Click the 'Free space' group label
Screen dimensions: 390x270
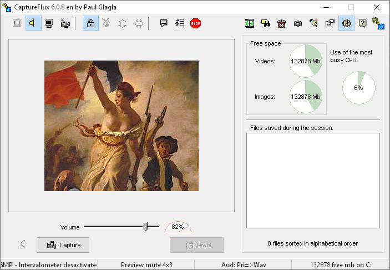click(x=265, y=43)
